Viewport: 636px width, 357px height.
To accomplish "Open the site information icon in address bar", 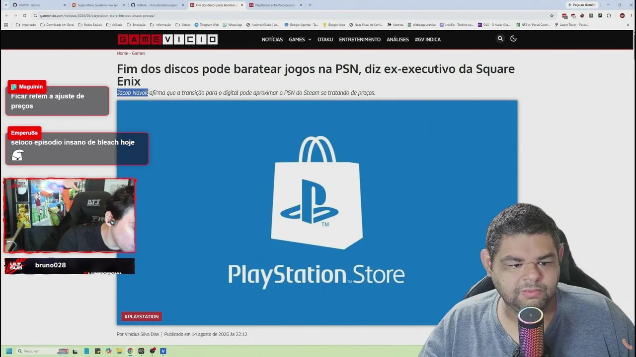I will click(x=35, y=15).
